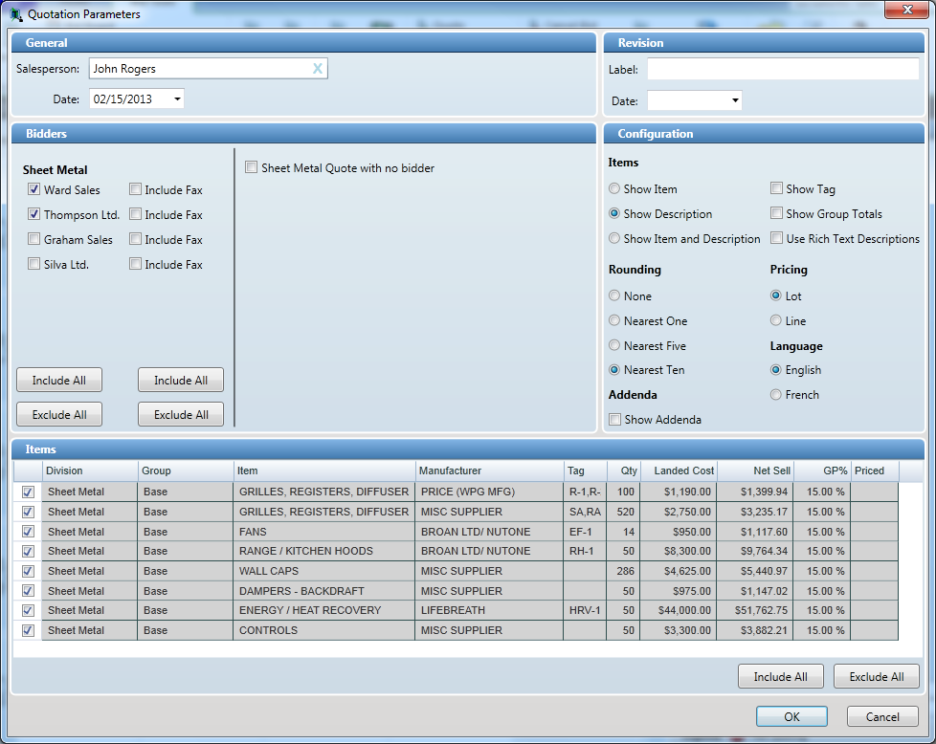
Task: Enable Include Fax for Thompson Ltd.
Action: tap(136, 215)
